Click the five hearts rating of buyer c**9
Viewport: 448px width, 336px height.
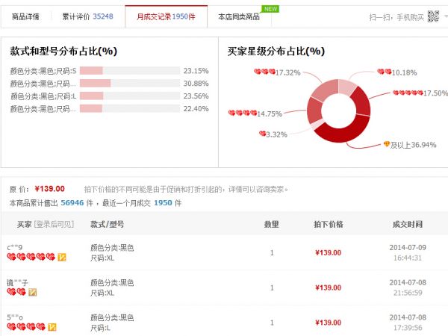coord(31,257)
